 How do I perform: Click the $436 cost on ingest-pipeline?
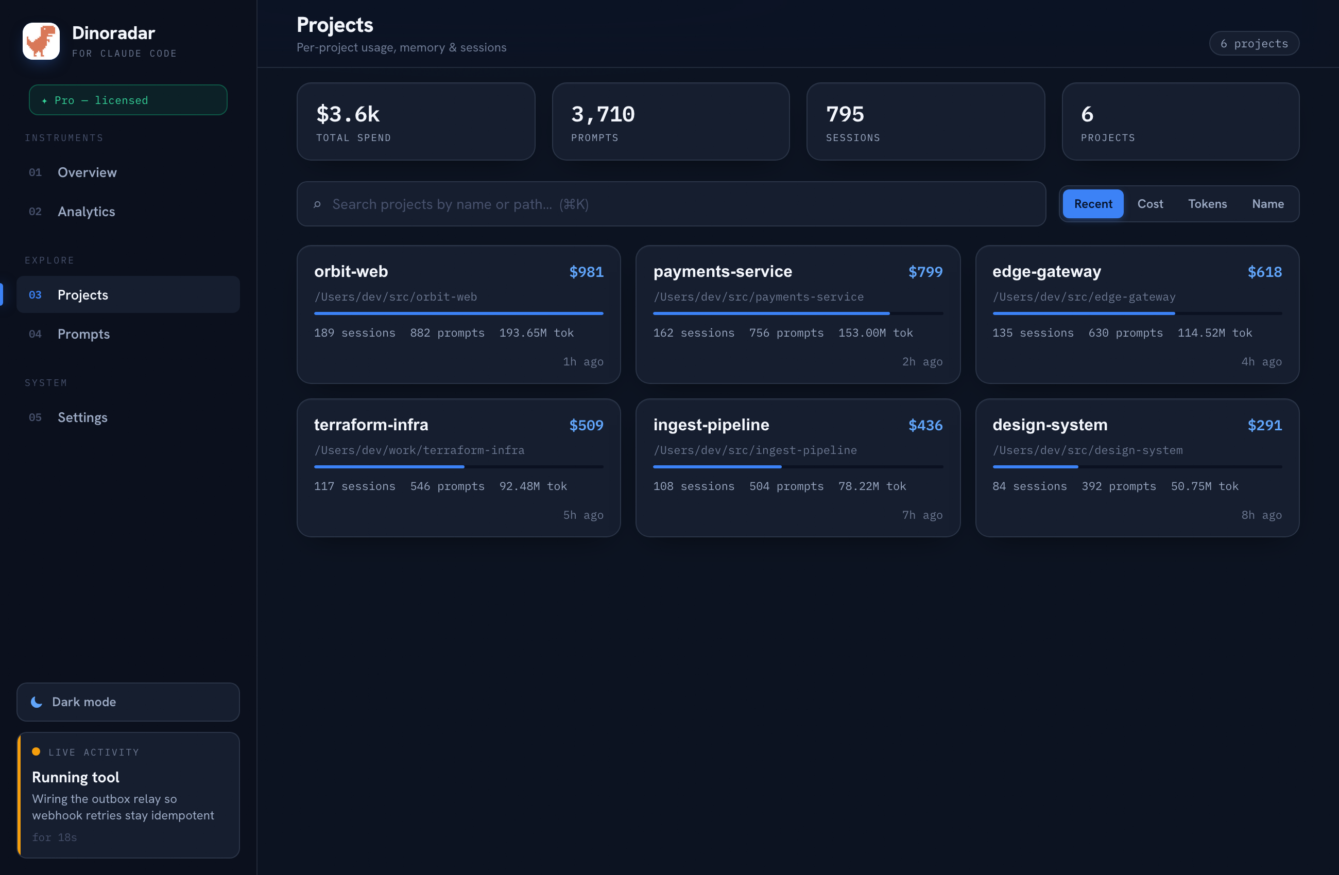click(925, 426)
